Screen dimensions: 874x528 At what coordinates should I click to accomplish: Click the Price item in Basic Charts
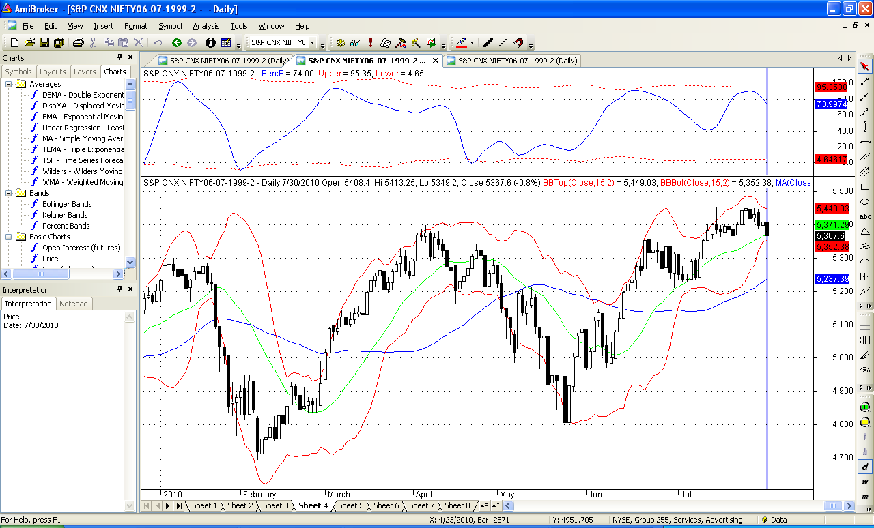coord(51,259)
